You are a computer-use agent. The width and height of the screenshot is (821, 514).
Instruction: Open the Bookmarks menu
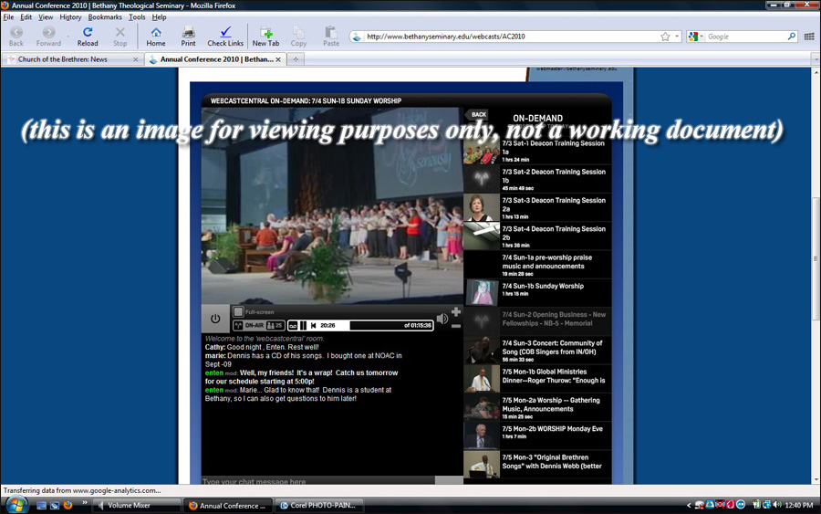coord(105,16)
